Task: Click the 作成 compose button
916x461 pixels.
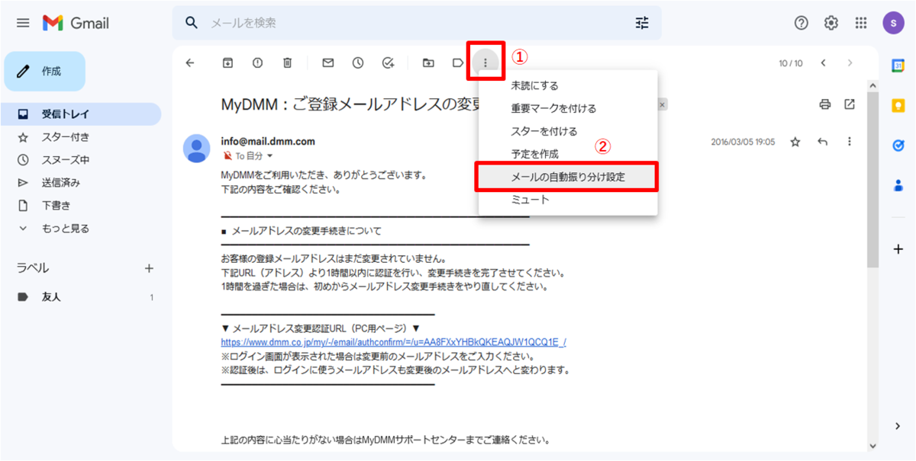Action: (x=45, y=71)
